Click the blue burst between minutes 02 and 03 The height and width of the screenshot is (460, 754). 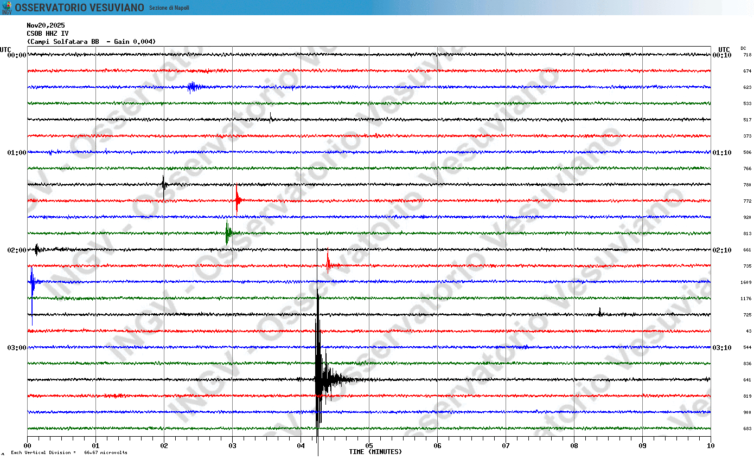pos(193,87)
